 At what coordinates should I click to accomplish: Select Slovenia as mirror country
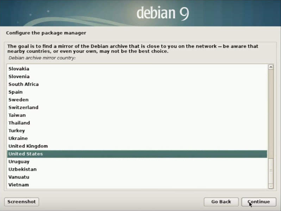[x=137, y=76]
